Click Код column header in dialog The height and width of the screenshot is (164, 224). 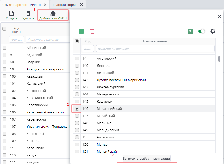tap(88, 41)
